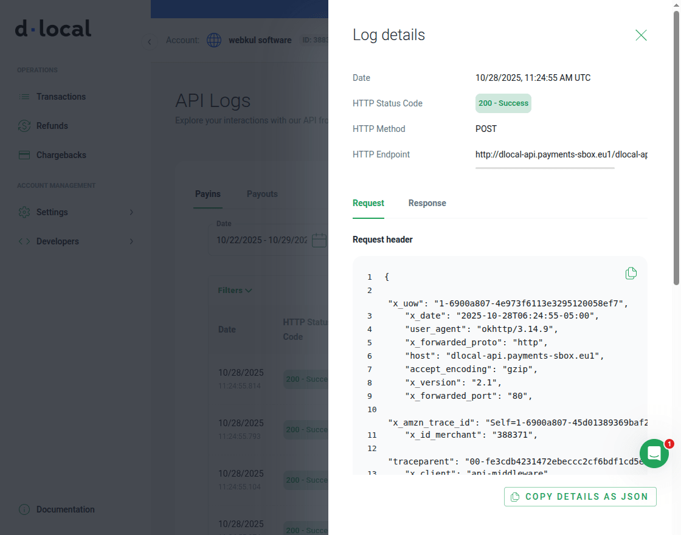Select the date range input field

(261, 240)
